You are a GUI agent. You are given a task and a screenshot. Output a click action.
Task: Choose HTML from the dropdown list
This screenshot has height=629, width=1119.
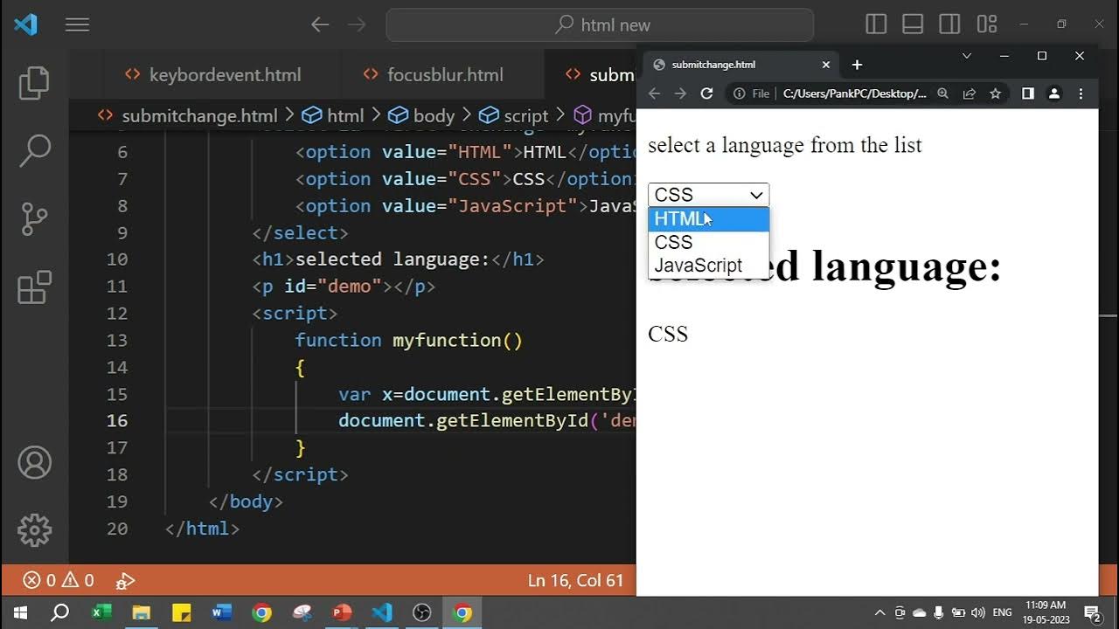(708, 219)
